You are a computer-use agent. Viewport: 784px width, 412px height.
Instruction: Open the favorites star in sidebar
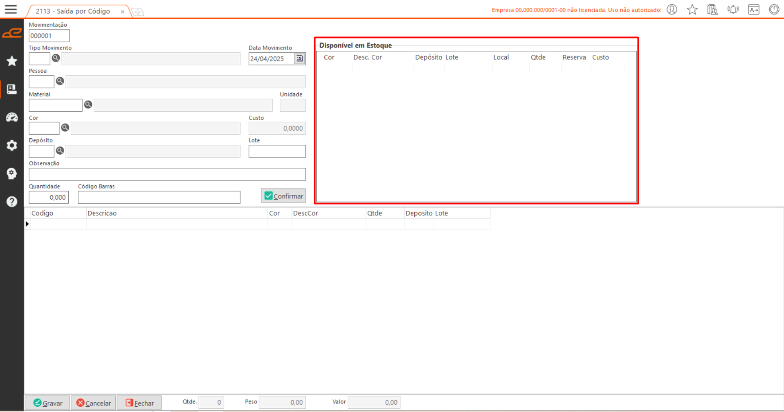click(12, 61)
